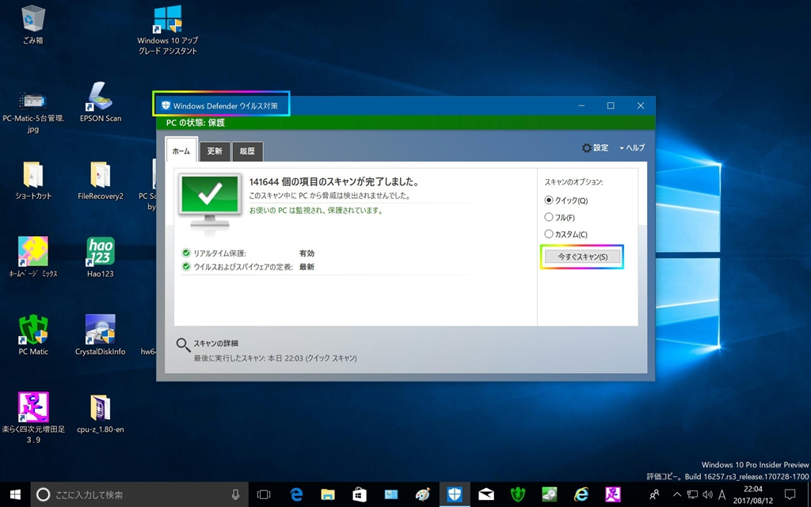This screenshot has width=811, height=507.
Task: Click the ここに入力して検索 search box
Action: click(x=139, y=494)
